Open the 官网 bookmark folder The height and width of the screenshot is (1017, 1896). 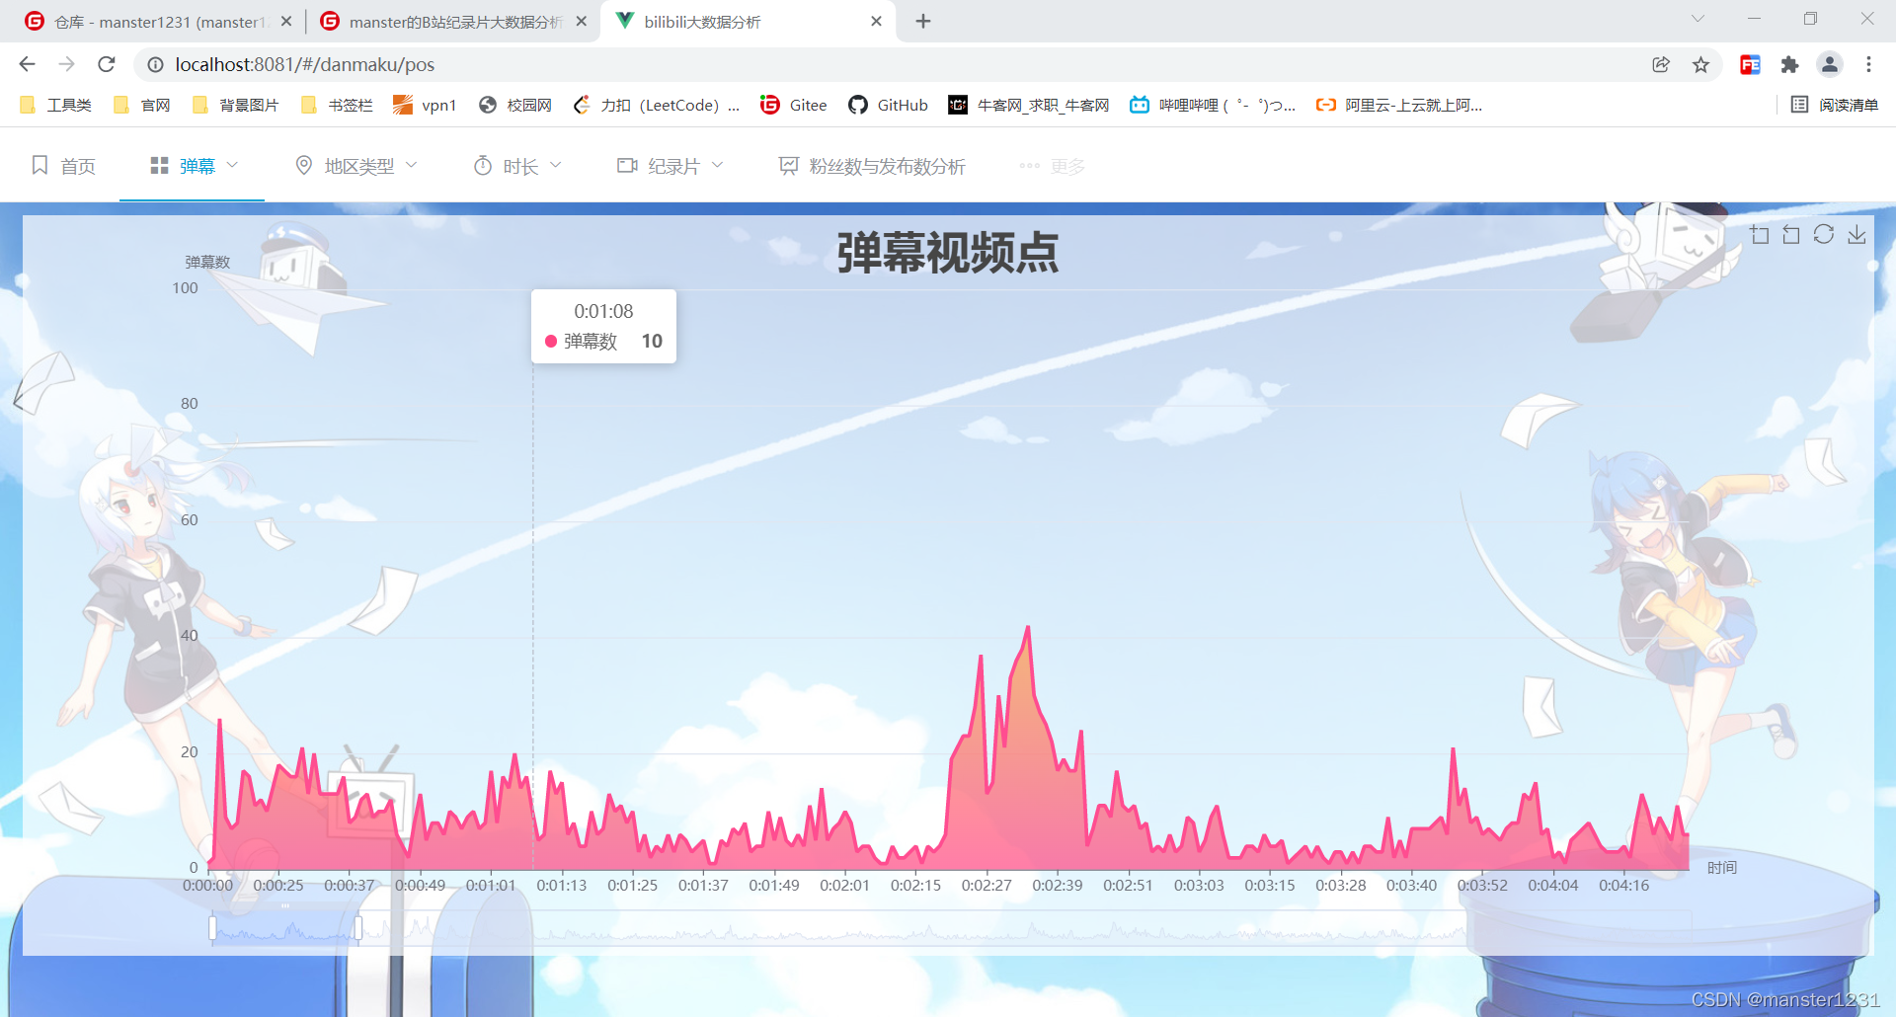(142, 105)
